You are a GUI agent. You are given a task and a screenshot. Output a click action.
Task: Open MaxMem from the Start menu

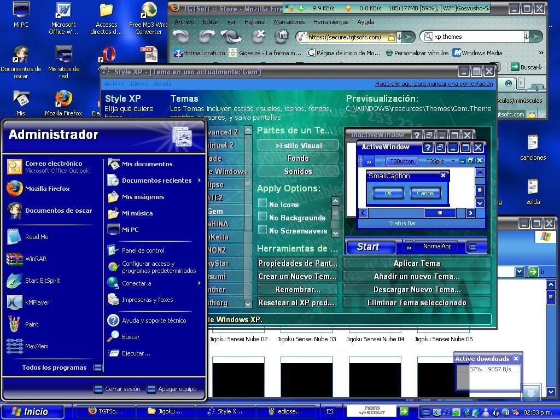point(27,346)
